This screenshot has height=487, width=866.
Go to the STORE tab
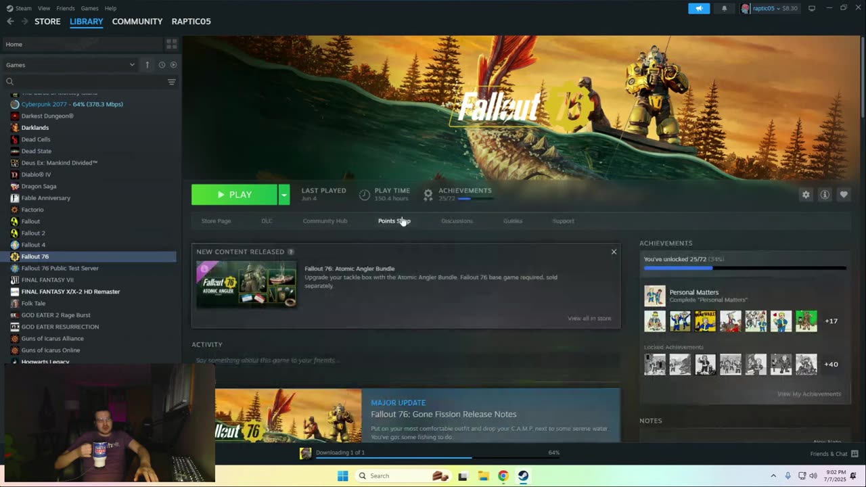coord(47,21)
